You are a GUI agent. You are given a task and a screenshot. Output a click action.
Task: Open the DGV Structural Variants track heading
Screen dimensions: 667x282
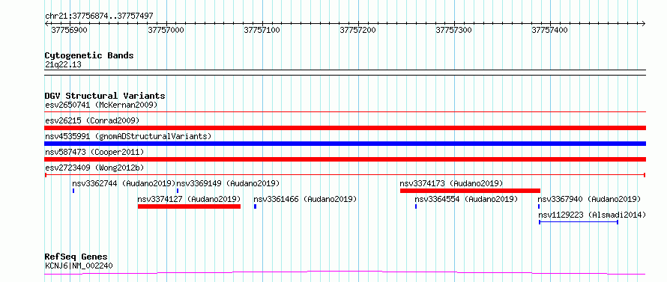pyautogui.click(x=105, y=96)
